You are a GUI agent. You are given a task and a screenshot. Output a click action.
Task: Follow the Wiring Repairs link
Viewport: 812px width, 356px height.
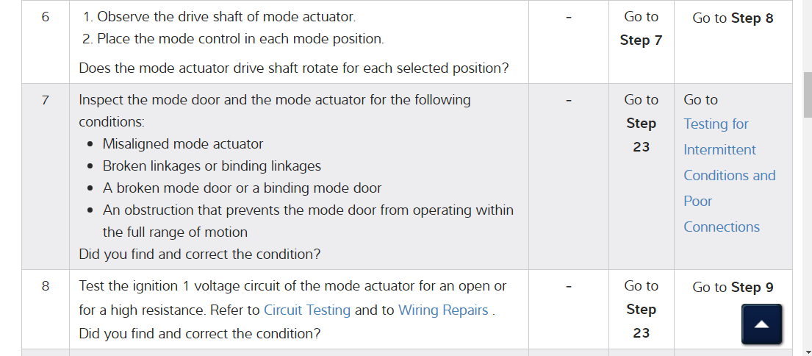[443, 310]
